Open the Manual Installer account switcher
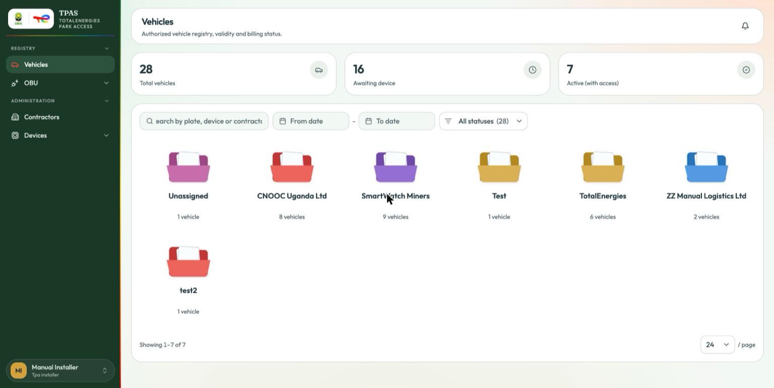Image resolution: width=774 pixels, height=388 pixels. [x=60, y=371]
